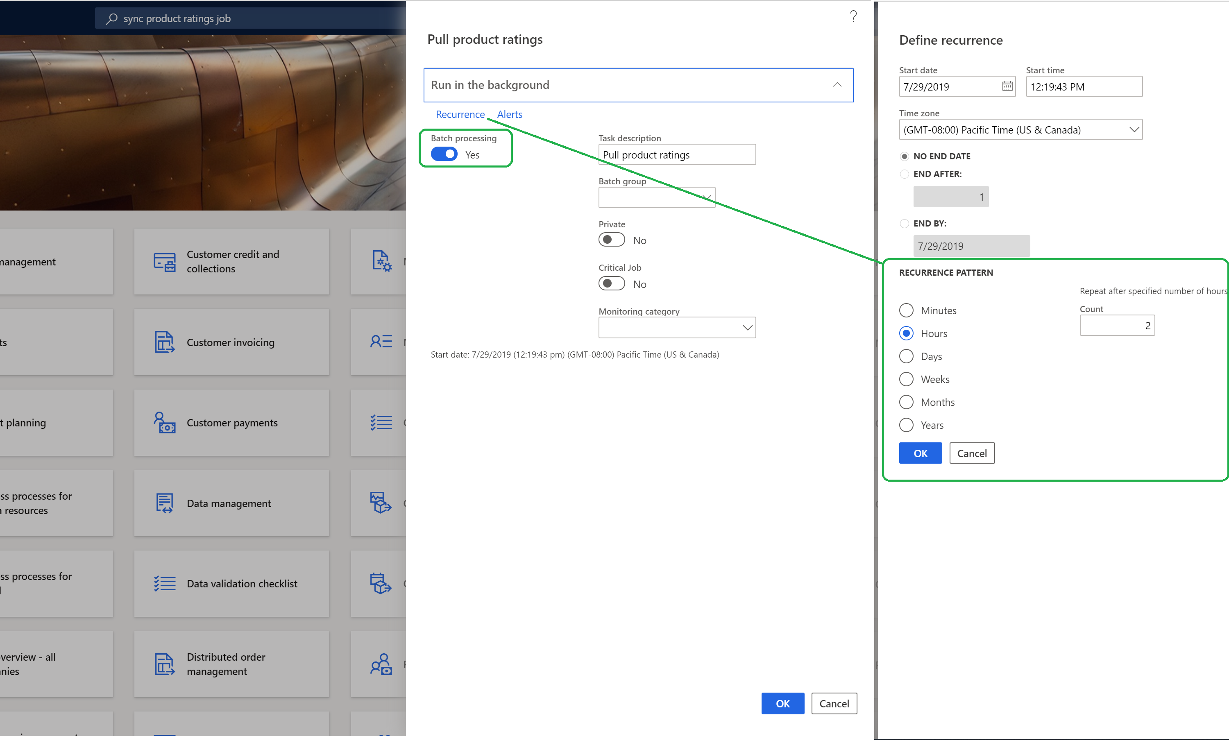
Task: Select END AFTER radio button
Action: [x=904, y=174]
